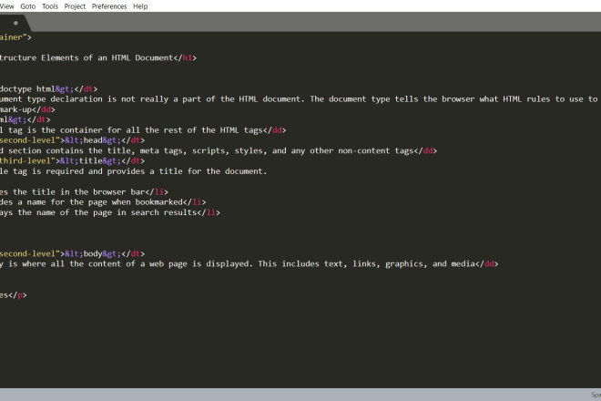The height and width of the screenshot is (401, 601).
Task: Click the unsaved-changes dot on the file tab
Action: pyautogui.click(x=15, y=22)
